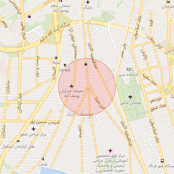The height and width of the screenshot is (174, 174).
Task: Select the بیستون street label
Action: [x=80, y=132]
